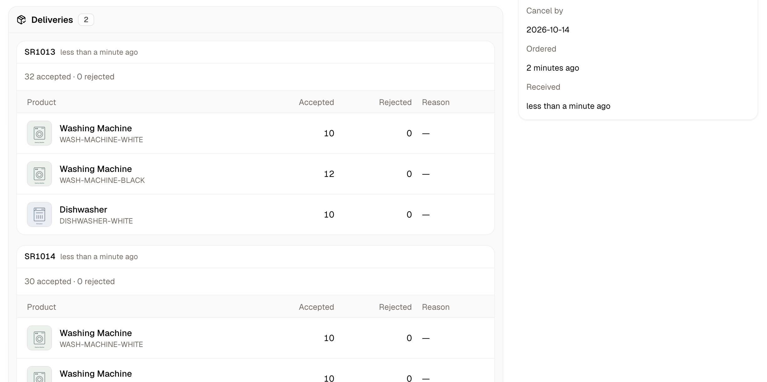
Task: Click the Cancel by date 2026-10-14
Action: tap(548, 30)
